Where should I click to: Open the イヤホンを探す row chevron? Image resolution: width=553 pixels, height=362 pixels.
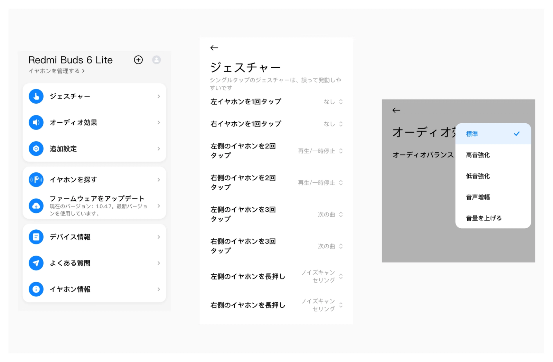(159, 180)
